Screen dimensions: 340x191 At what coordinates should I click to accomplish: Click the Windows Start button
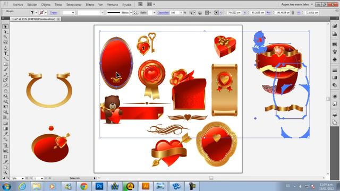[6, 186]
